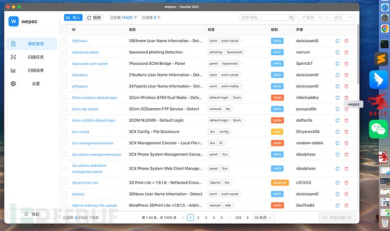Click the 导入 import button

[x=73, y=17]
